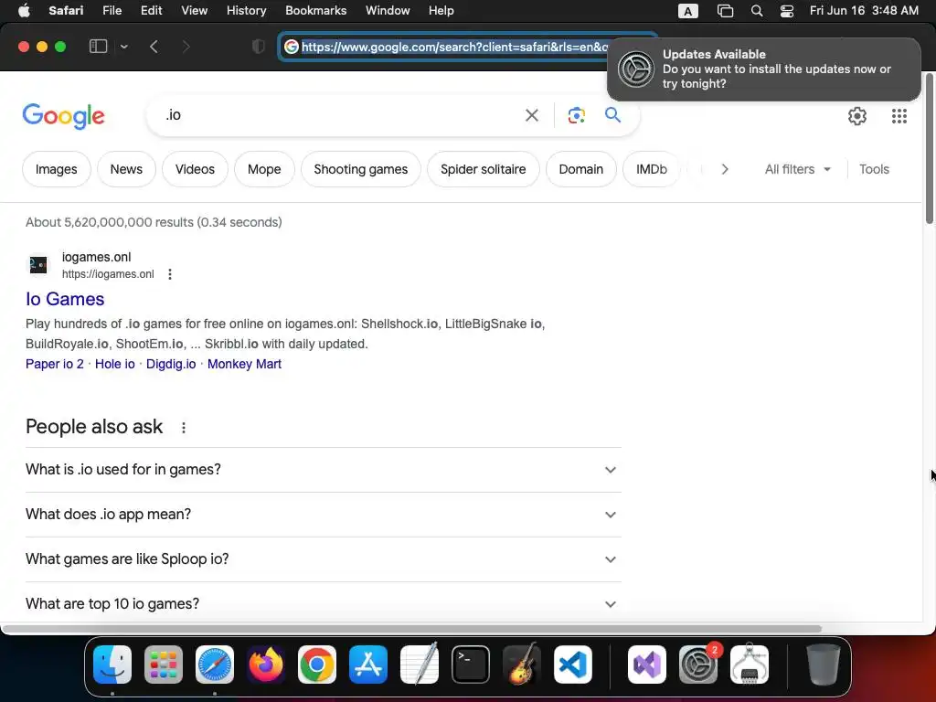Open the 'Monkey Mart' sitelink
This screenshot has height=702, width=936.
[x=244, y=364]
